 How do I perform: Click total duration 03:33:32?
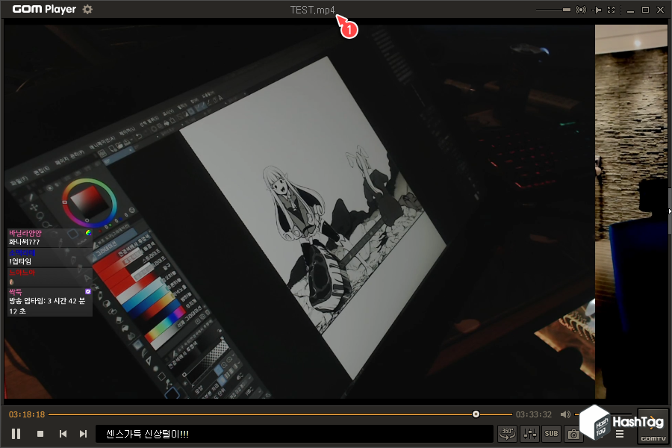pos(534,414)
